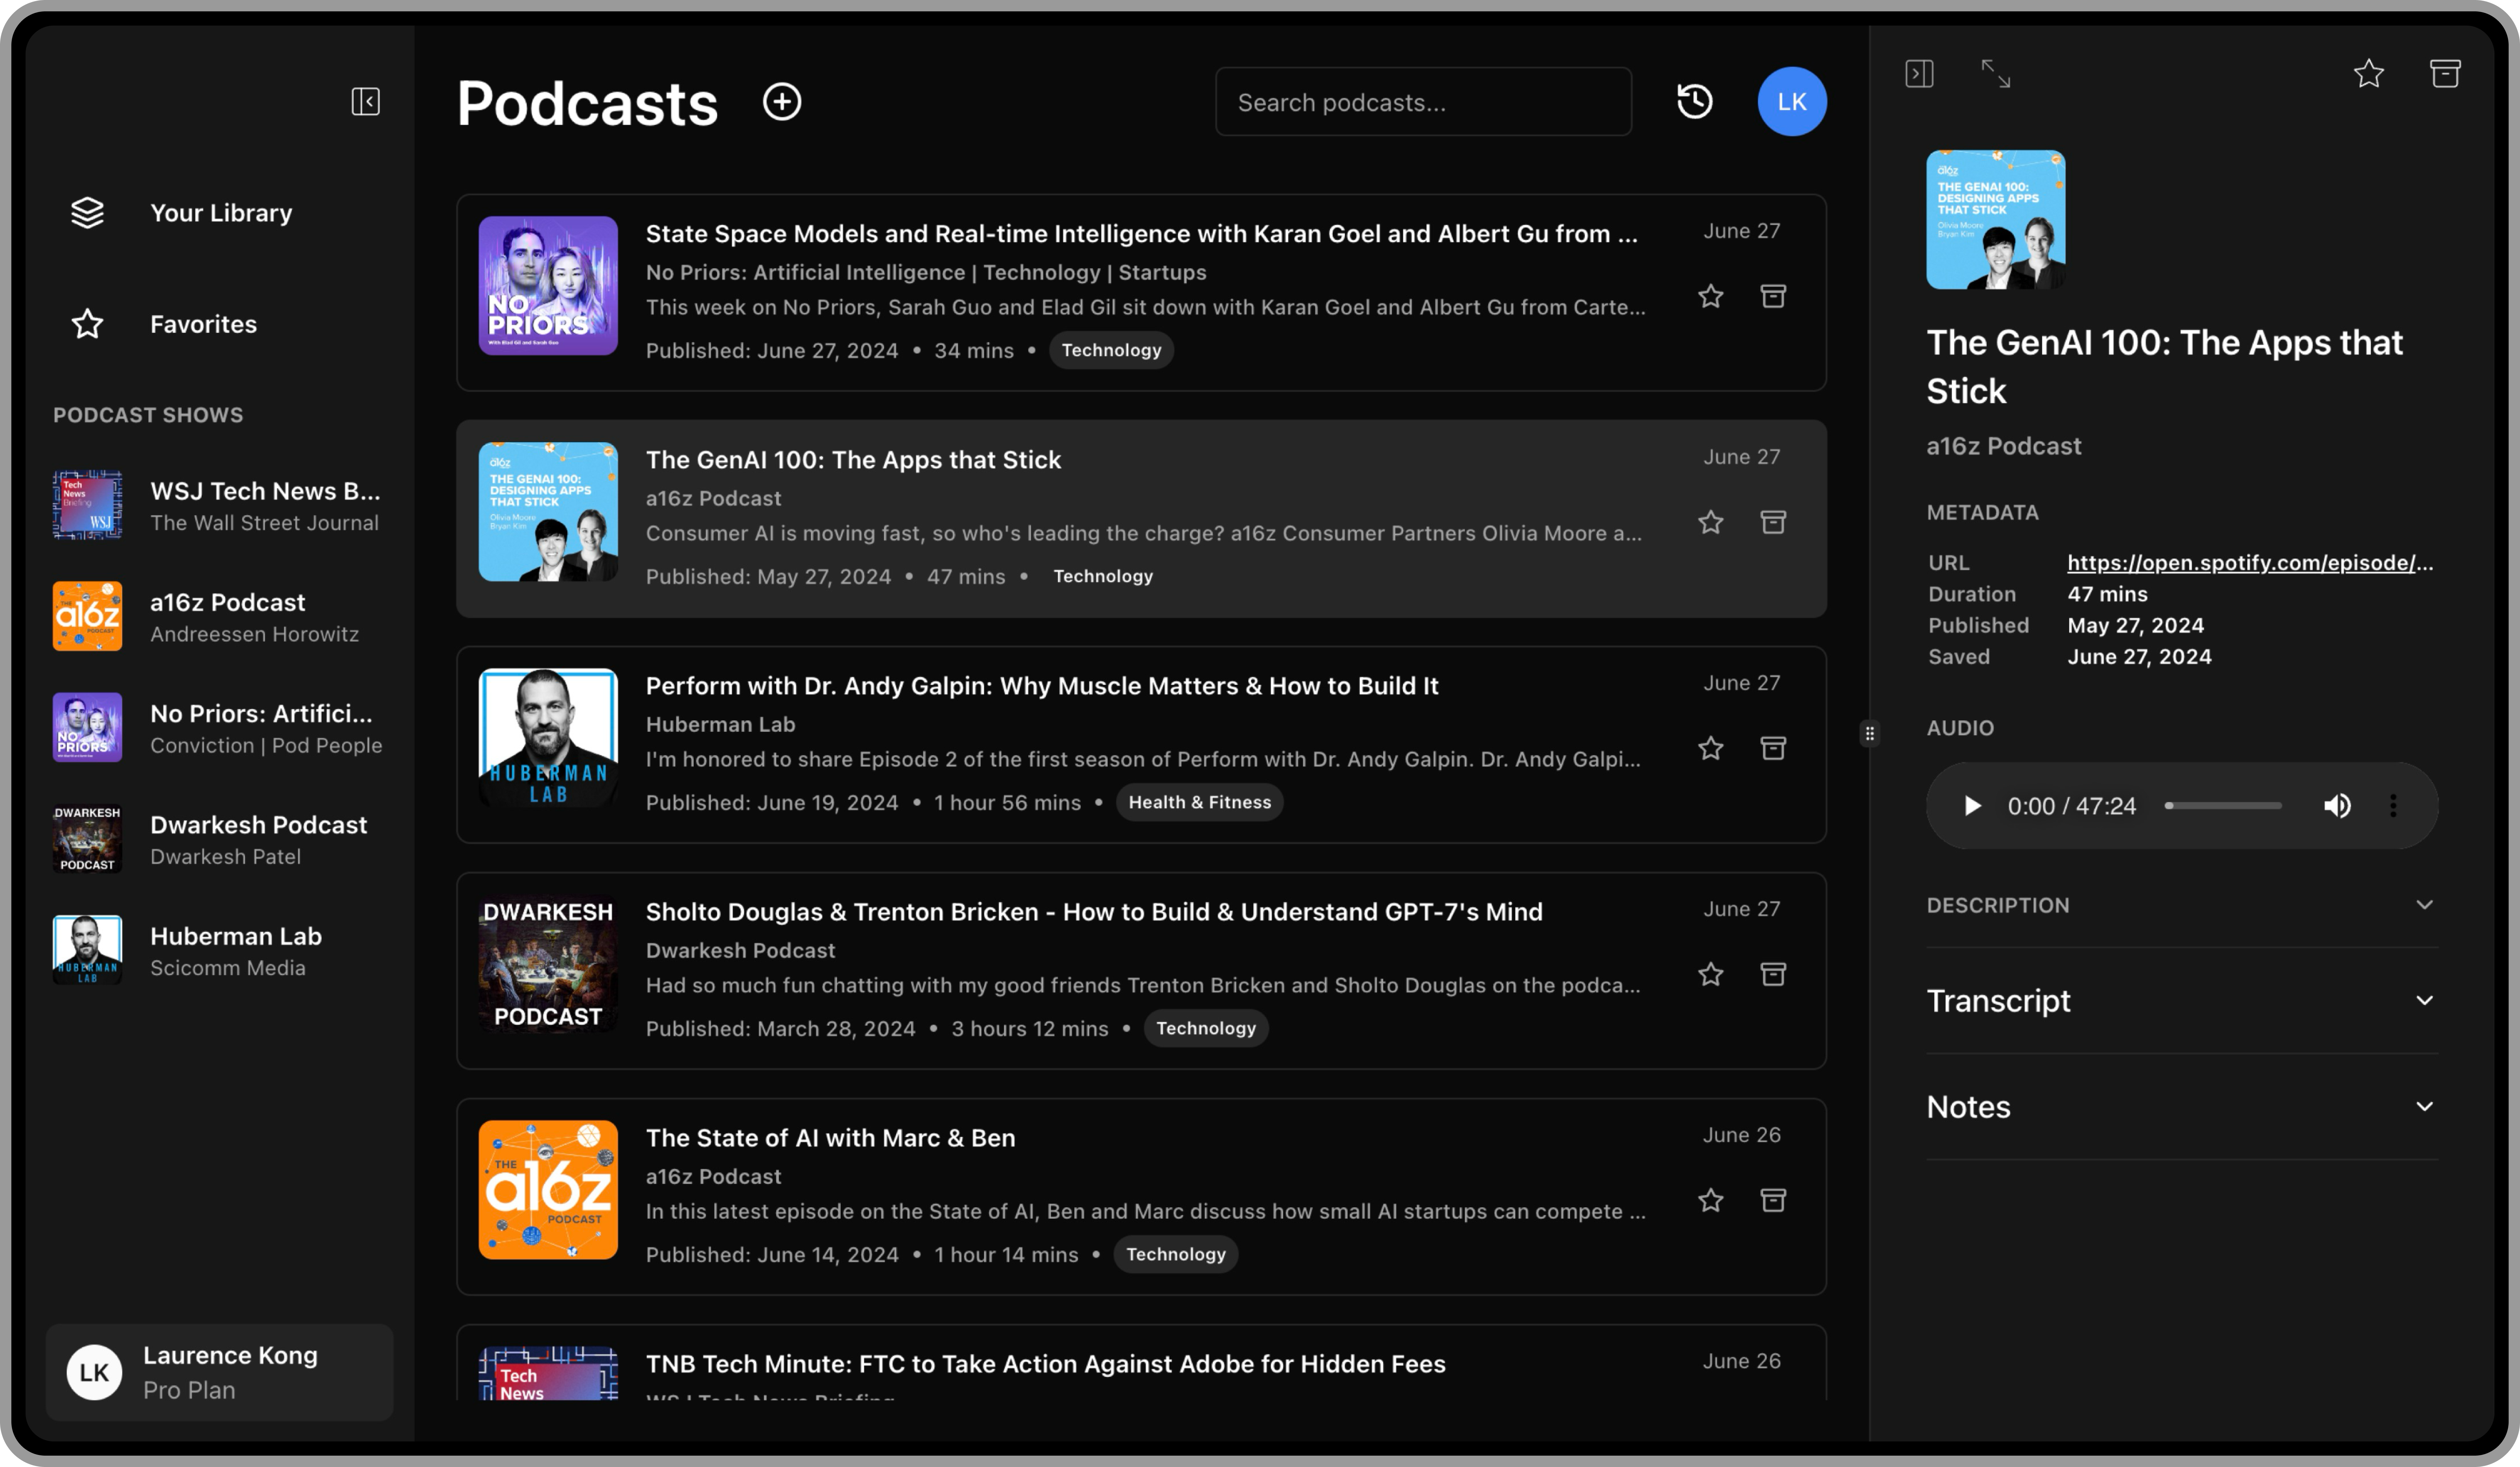Click Huberman Lab episode cover thumbnail in list
The width and height of the screenshot is (2520, 1467).
pyautogui.click(x=548, y=737)
